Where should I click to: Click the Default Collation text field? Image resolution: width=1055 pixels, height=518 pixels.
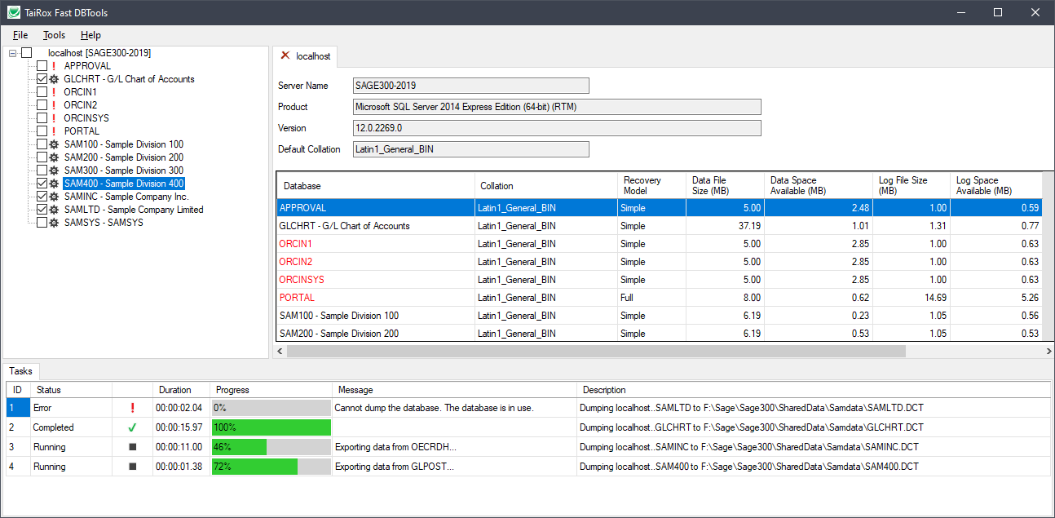tap(470, 149)
